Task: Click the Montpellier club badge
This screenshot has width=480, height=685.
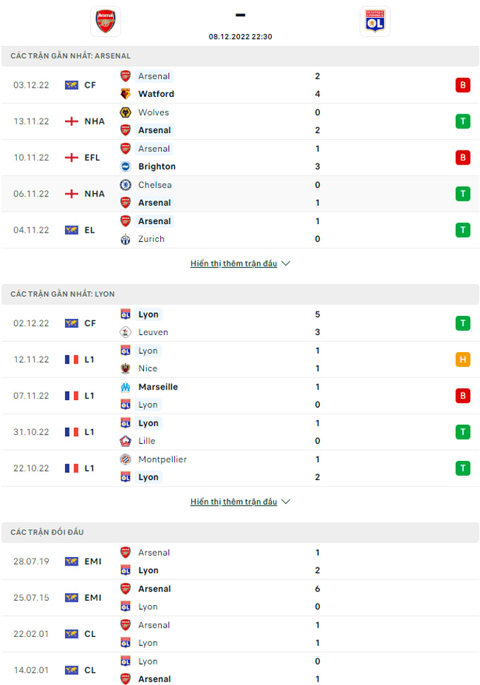Action: [125, 459]
